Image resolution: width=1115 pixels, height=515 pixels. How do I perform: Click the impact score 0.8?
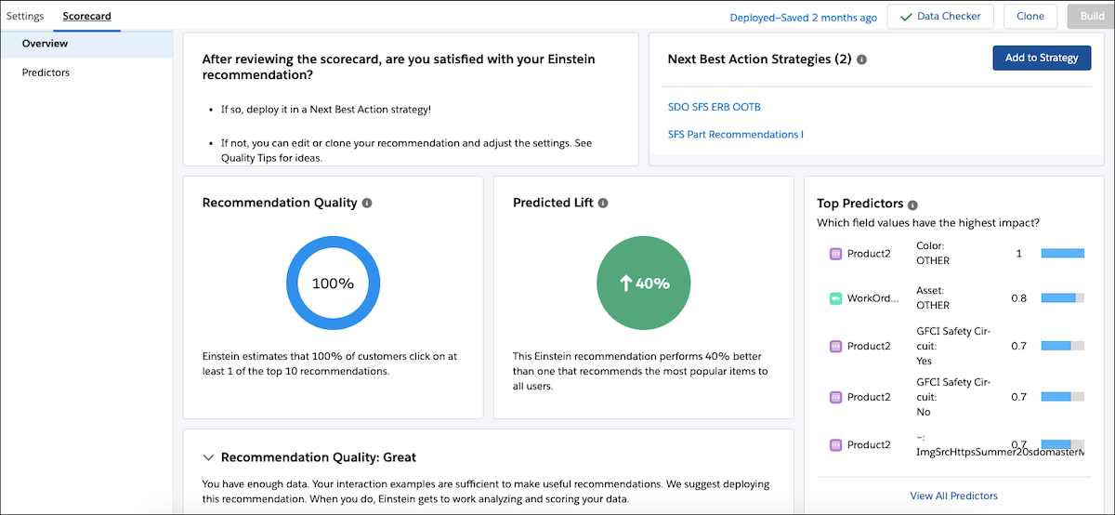point(1018,297)
